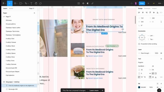This screenshot has height=92, width=164.
Task: Enable fixed size text resizing
Action: point(156,73)
